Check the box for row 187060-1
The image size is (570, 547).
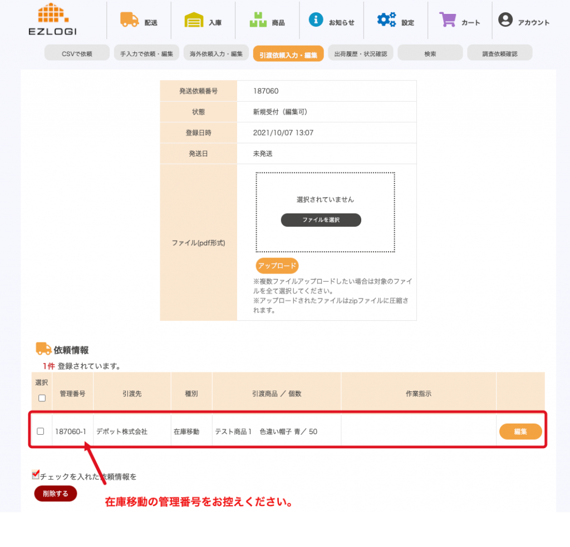click(x=40, y=431)
